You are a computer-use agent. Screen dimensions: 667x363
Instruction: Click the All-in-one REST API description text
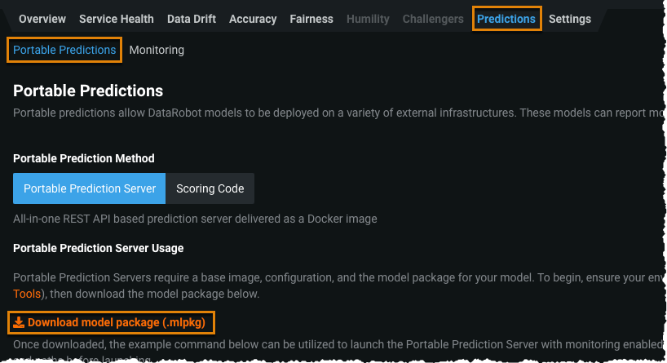pyautogui.click(x=195, y=219)
